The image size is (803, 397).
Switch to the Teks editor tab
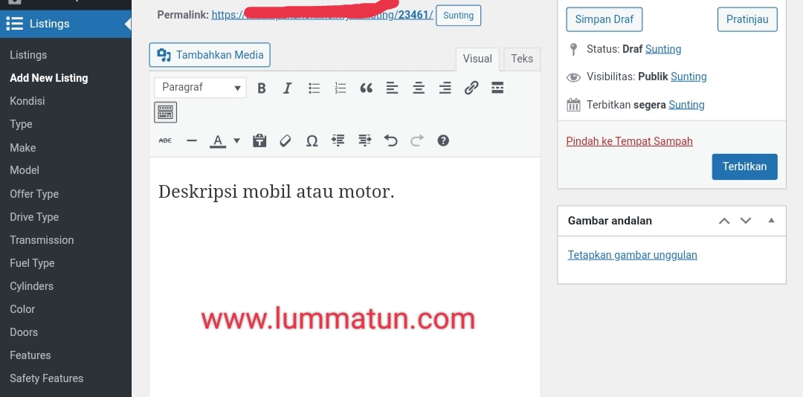click(522, 59)
